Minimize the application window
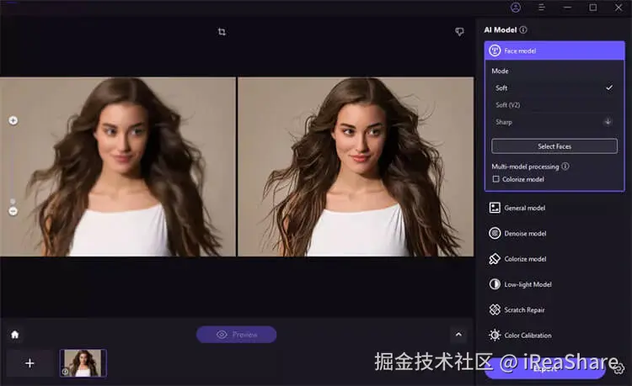Image resolution: width=632 pixels, height=386 pixels. pyautogui.click(x=567, y=8)
